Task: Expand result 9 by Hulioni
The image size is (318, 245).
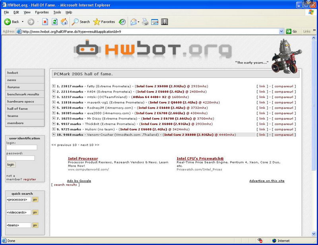Action: (54, 129)
